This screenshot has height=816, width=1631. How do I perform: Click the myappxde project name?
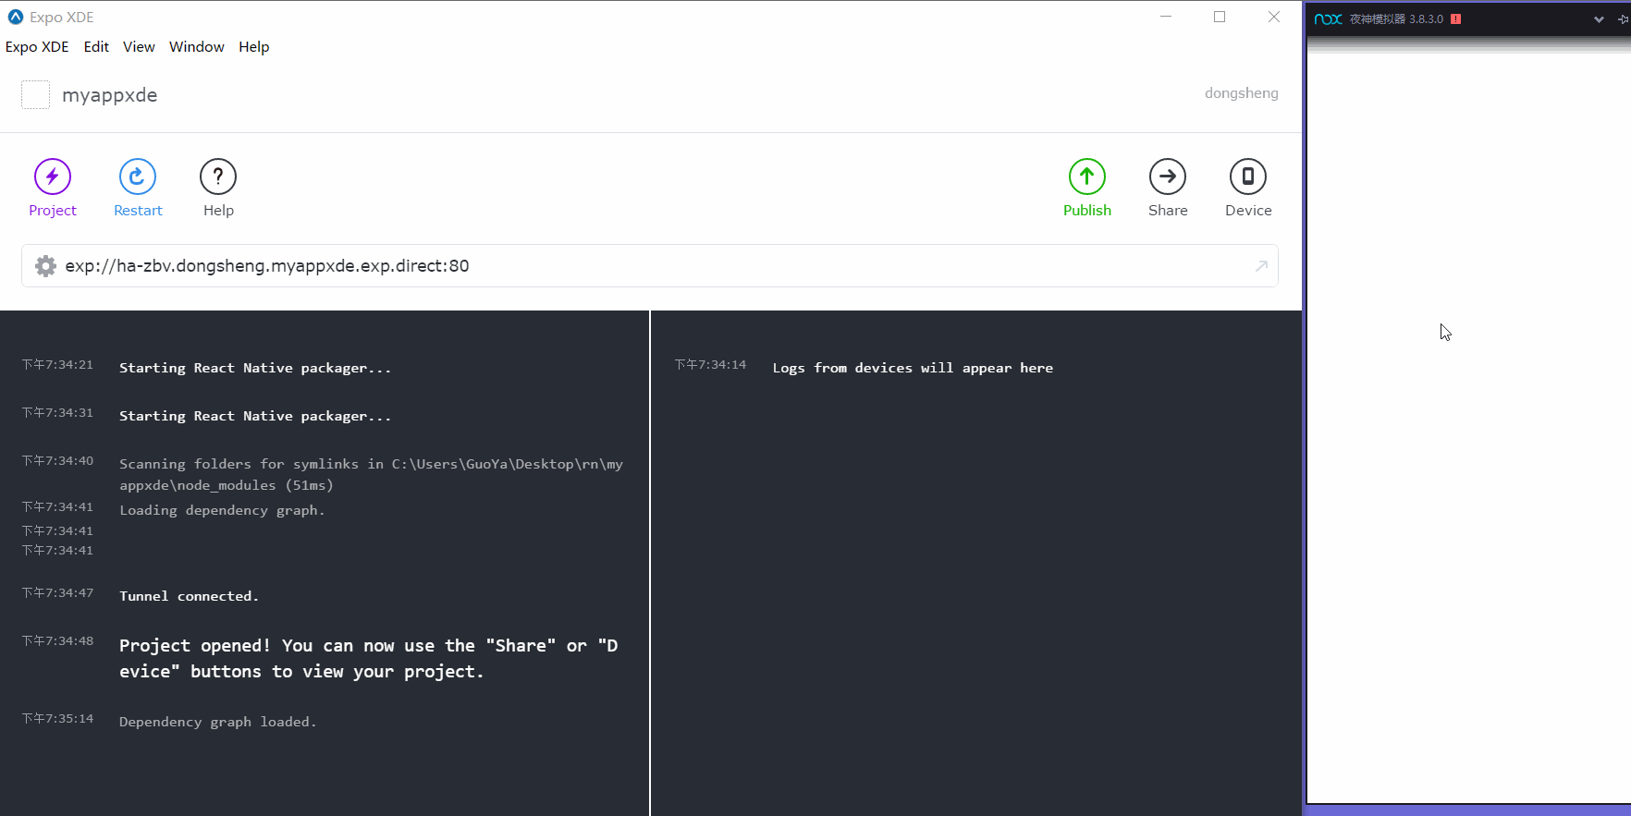(x=110, y=95)
